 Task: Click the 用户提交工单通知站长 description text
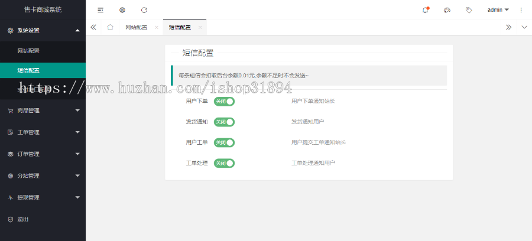point(319,142)
